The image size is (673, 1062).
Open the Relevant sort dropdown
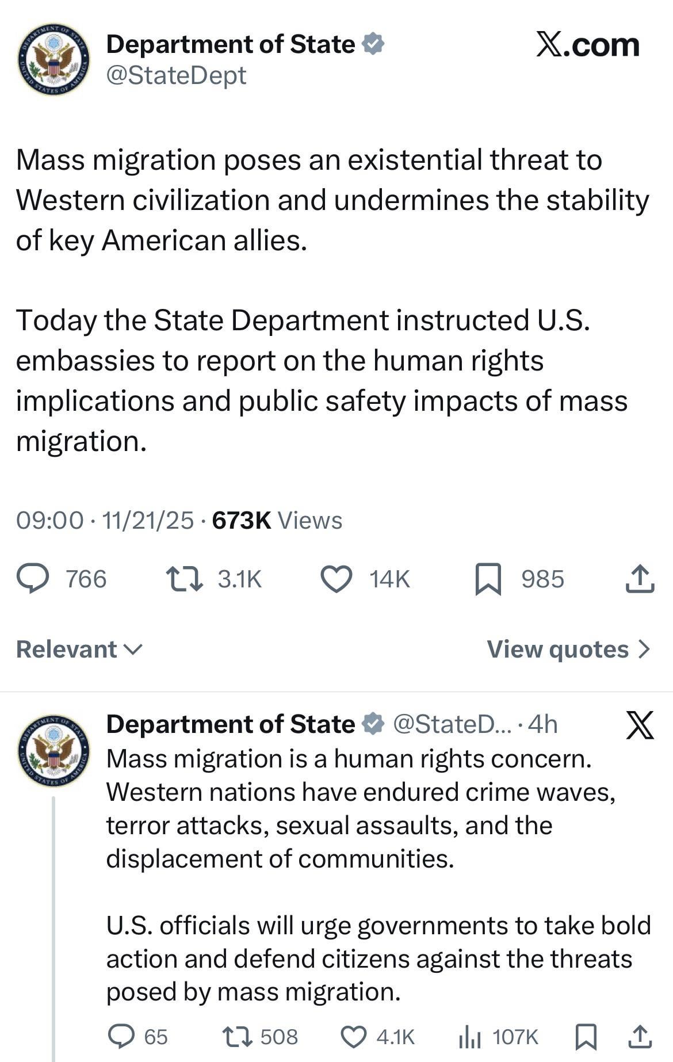[x=79, y=650]
